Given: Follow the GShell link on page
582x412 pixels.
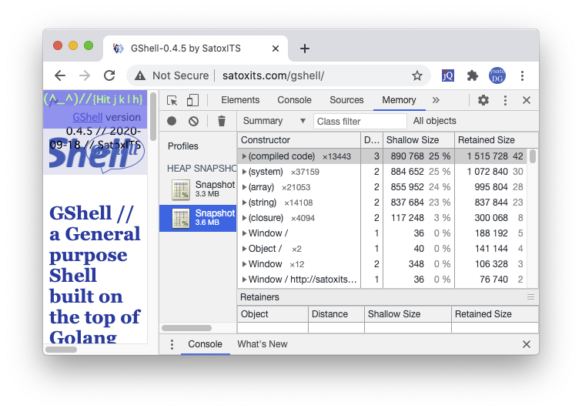Looking at the screenshot, I should point(87,118).
